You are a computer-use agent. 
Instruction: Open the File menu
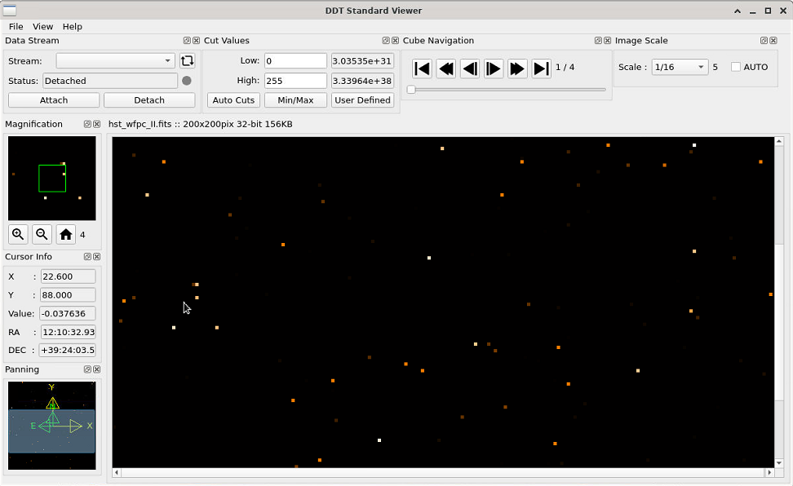16,26
